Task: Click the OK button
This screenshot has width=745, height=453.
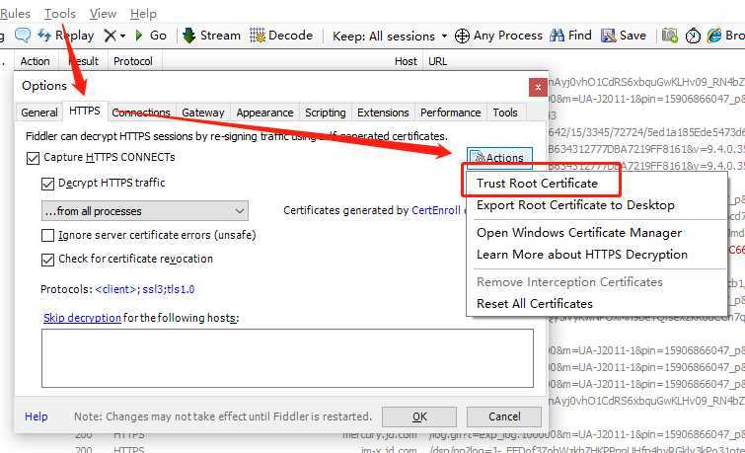Action: 419,416
